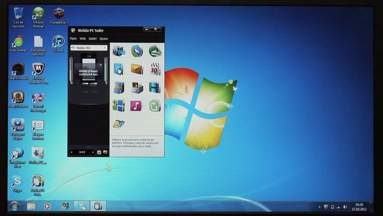Switch to Nokia PC Suite taskbar button
Viewport: 383px width, 216px height.
(x=98, y=206)
